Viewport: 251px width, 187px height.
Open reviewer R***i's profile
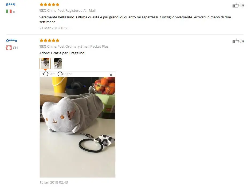(x=11, y=5)
